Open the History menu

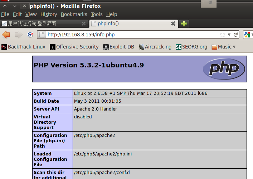[49, 14]
